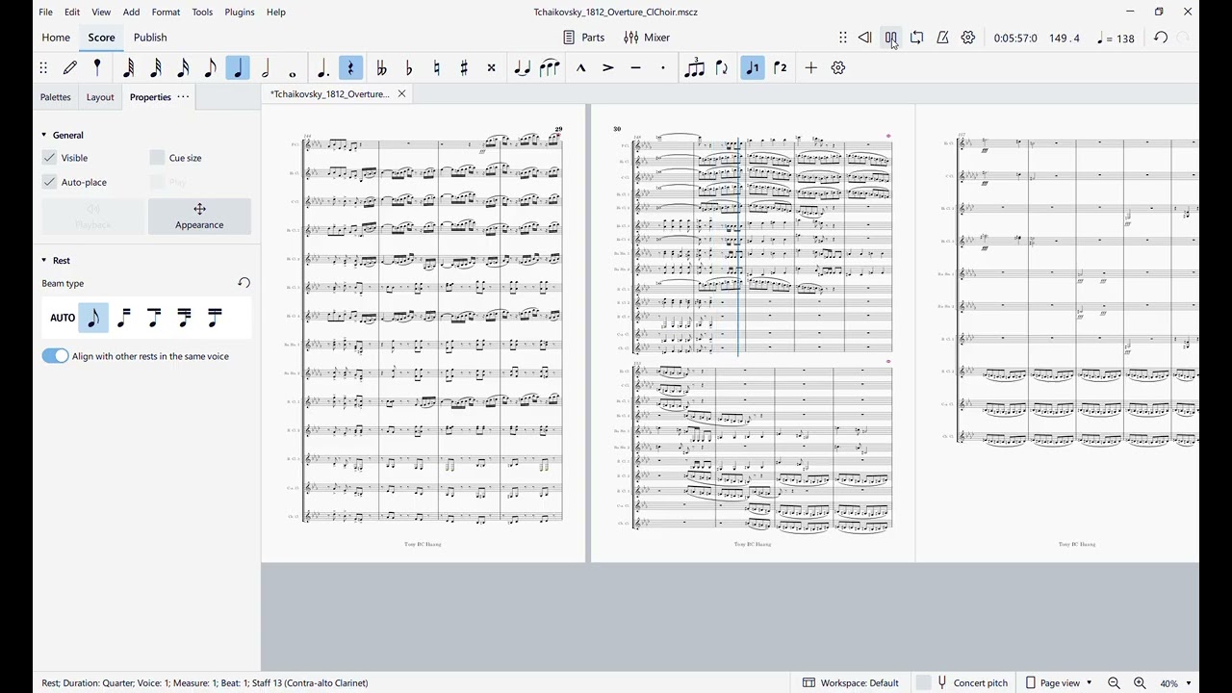Screen dimensions: 1232x693
Task: Add marcato articulation
Action: [581, 68]
